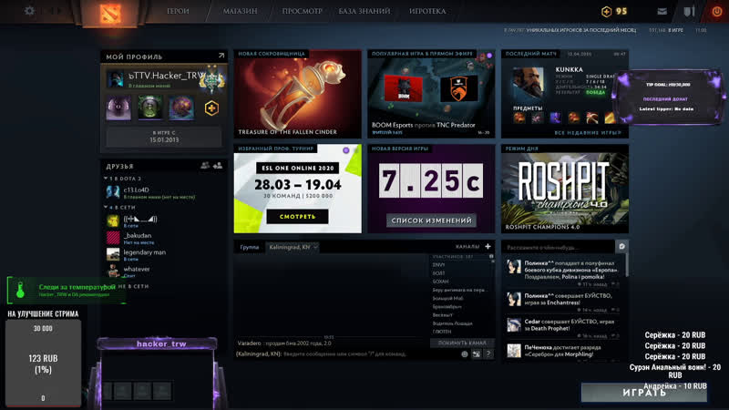Click ПОКИНУТЬ КАНАЛ button
This screenshot has width=729, height=410.
pyautogui.click(x=462, y=343)
